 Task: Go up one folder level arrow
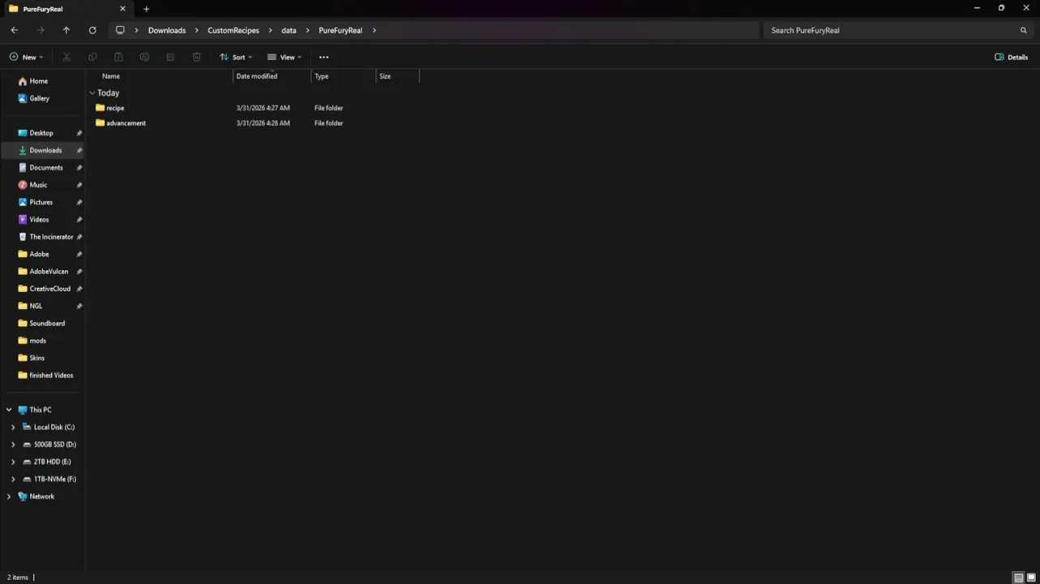(66, 30)
